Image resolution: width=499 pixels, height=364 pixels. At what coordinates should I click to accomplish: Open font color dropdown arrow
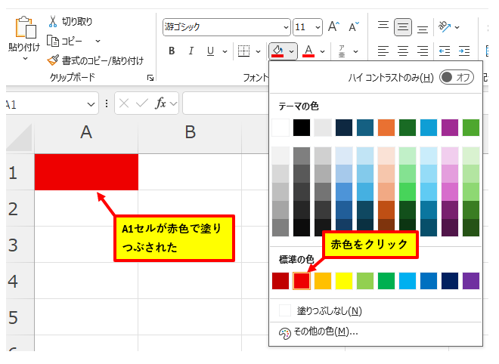point(322,51)
